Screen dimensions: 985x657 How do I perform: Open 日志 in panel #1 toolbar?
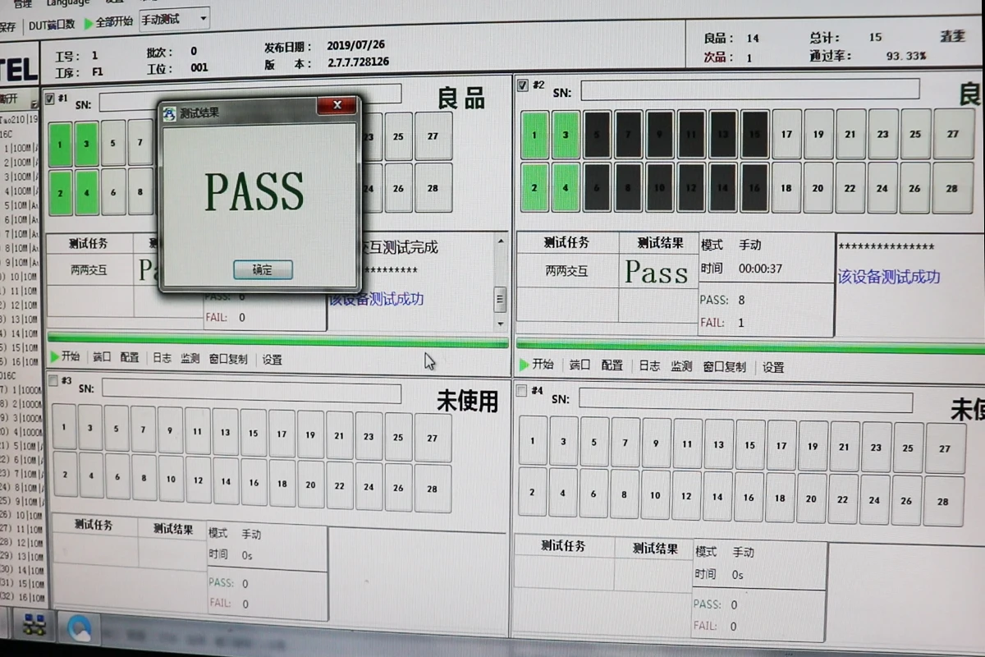click(x=163, y=358)
